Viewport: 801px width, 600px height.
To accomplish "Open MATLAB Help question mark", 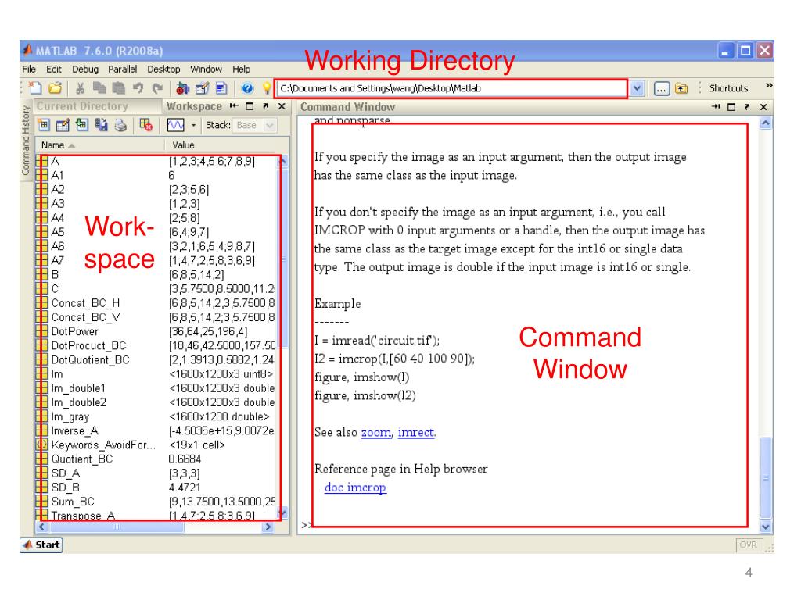I will click(x=247, y=88).
